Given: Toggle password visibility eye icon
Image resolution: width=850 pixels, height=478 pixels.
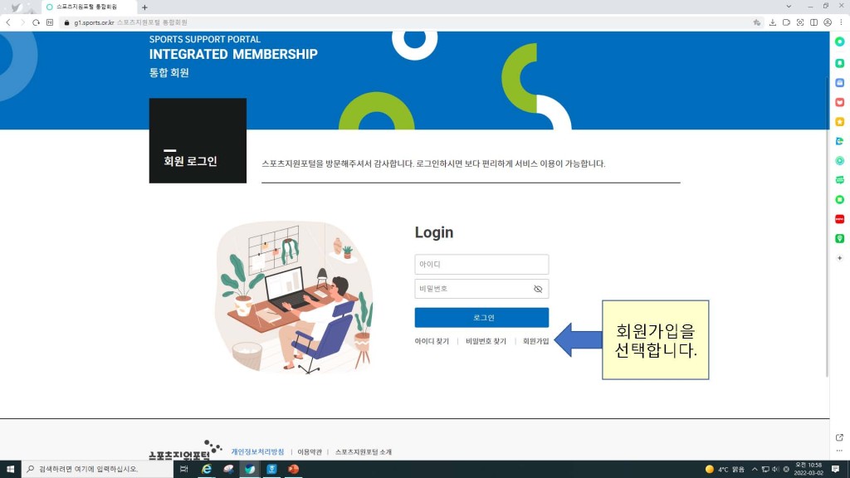Looking at the screenshot, I should pos(537,289).
